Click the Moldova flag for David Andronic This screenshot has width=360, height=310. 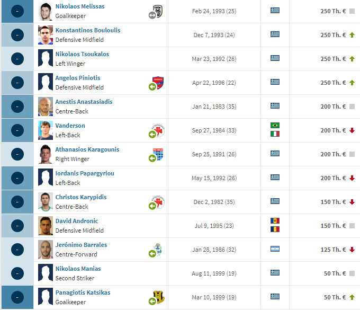(275, 220)
